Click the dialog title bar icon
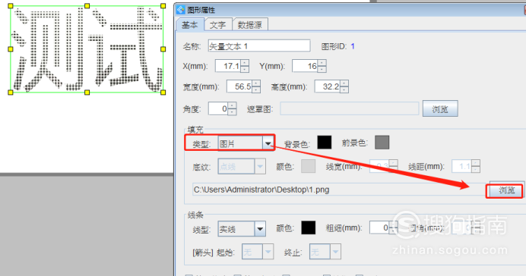Screen dimensions: 526x276 pos(180,10)
